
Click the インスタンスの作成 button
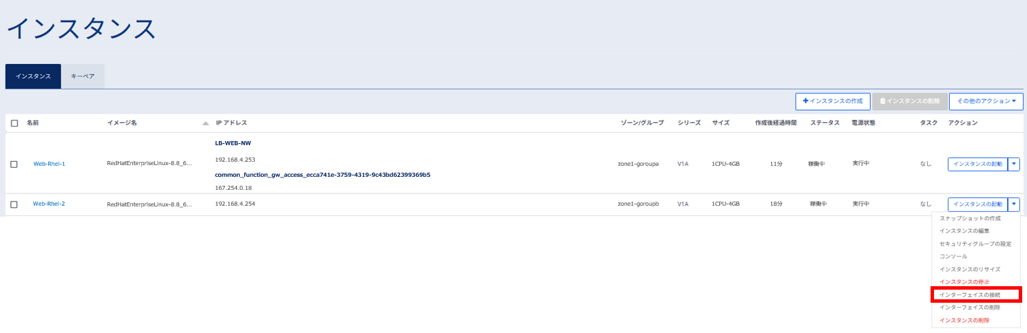tap(833, 101)
